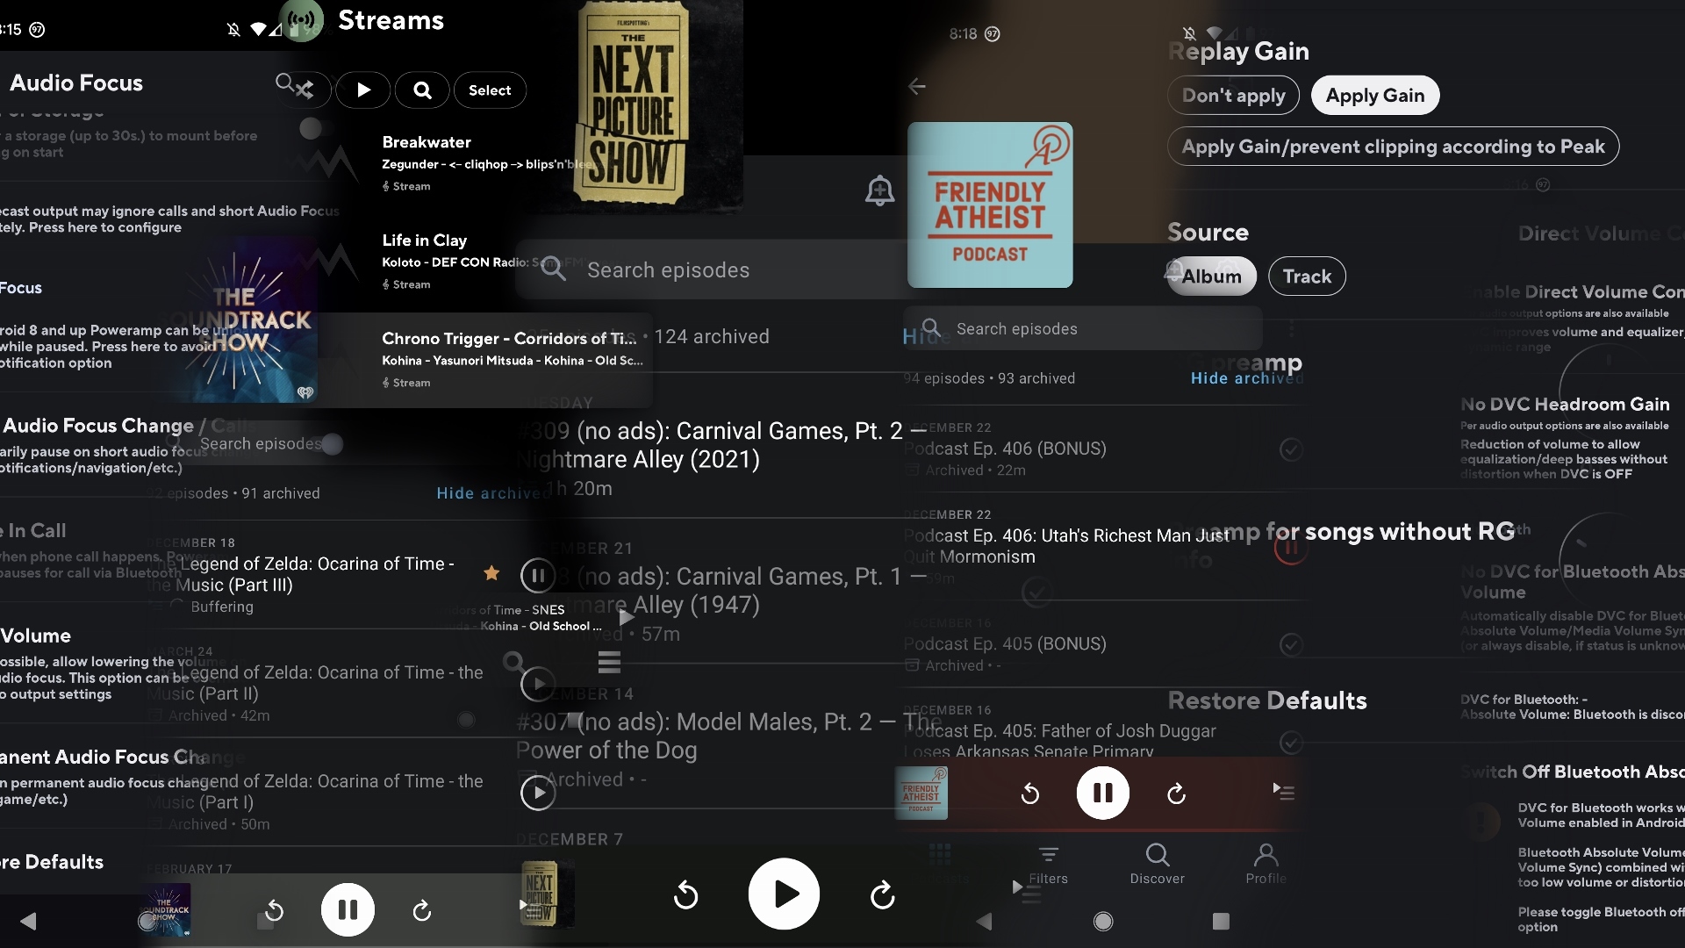Tap the rewind icon in bottom player
1685x948 pixels.
click(275, 908)
